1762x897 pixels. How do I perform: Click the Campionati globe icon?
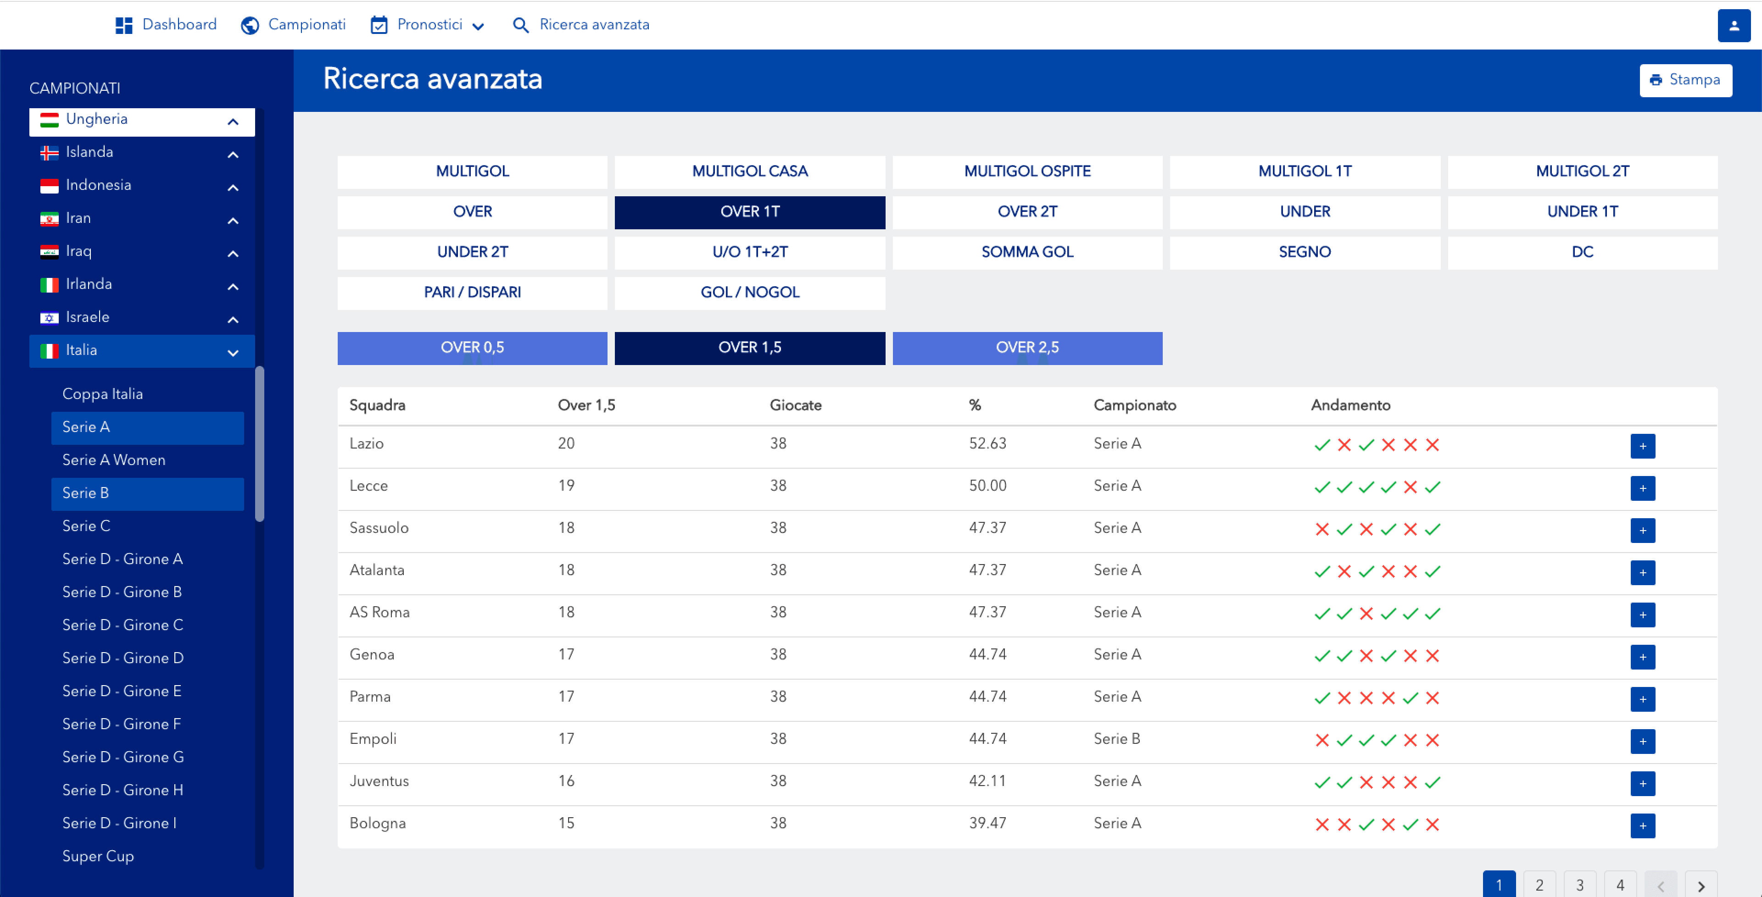250,25
